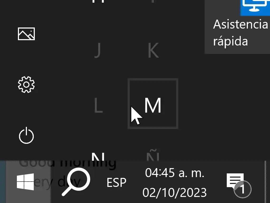Viewport: 270px width, 203px height.
Task: Open the clock showing 04:45 a. m.
Action: click(175, 173)
